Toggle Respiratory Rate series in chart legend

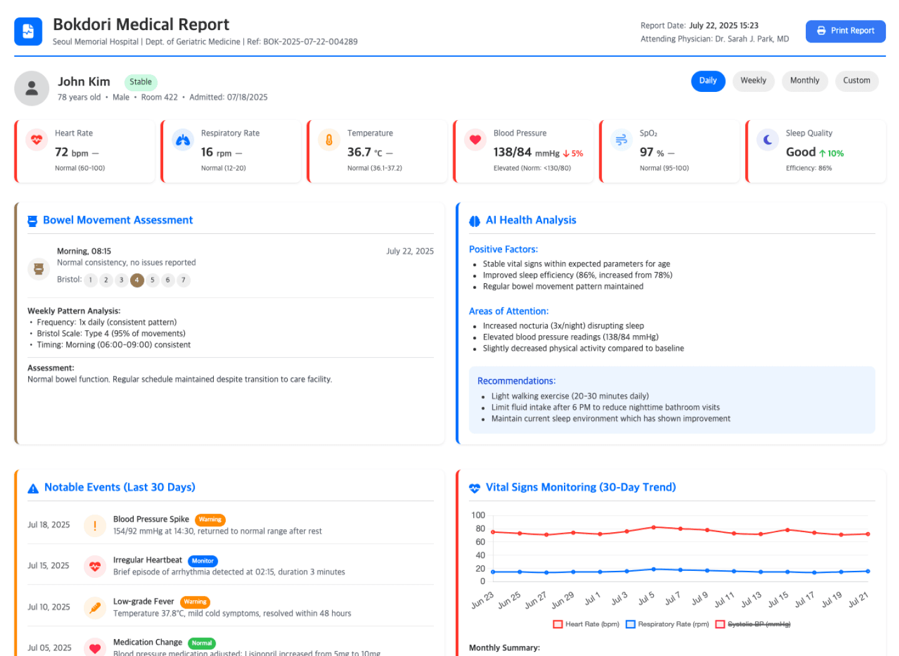pyautogui.click(x=667, y=624)
